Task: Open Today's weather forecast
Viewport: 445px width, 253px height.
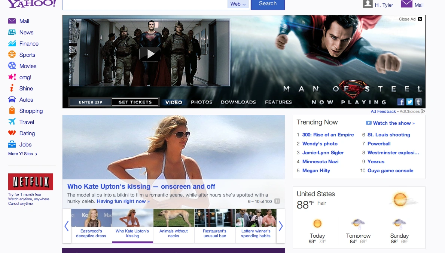Action: click(317, 231)
